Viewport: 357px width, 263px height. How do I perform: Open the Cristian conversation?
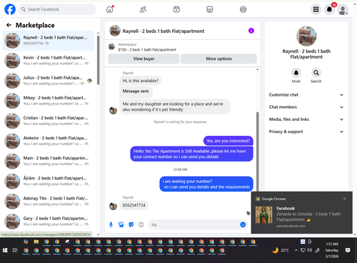pyautogui.click(x=48, y=121)
